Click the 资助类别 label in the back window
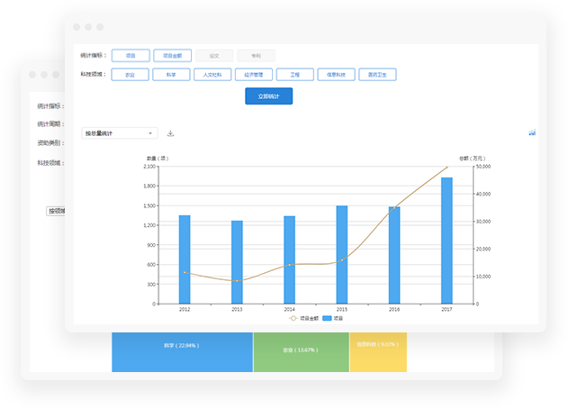This screenshot has height=409, width=569. pyautogui.click(x=50, y=142)
